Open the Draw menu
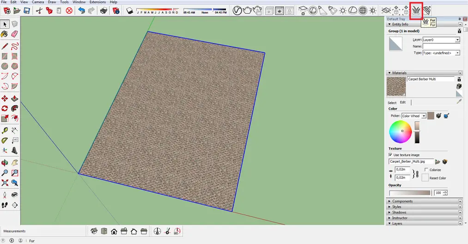The image size is (468, 244). pyautogui.click(x=52, y=2)
